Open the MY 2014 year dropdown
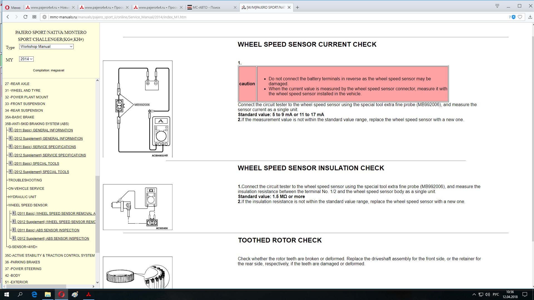 click(x=26, y=59)
